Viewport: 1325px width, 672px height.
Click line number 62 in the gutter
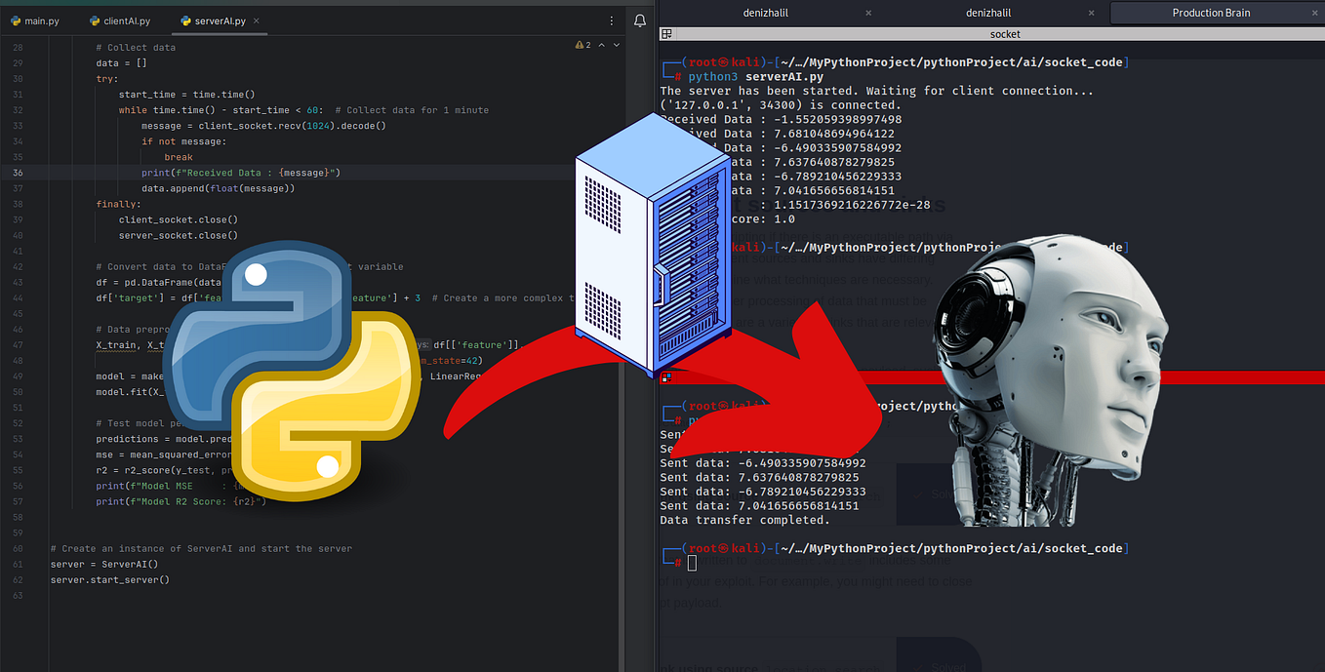18,579
